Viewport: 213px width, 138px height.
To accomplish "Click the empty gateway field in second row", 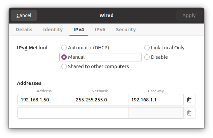I will [156, 113].
